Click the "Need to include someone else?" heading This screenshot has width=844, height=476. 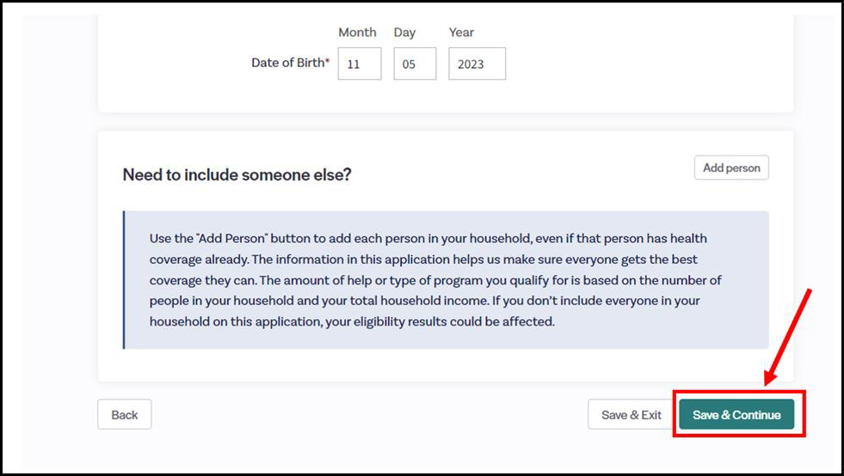pyautogui.click(x=237, y=174)
